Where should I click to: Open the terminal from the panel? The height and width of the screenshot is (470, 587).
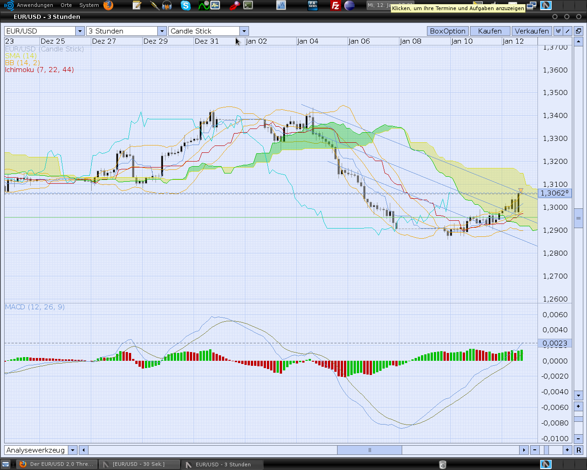(x=248, y=6)
